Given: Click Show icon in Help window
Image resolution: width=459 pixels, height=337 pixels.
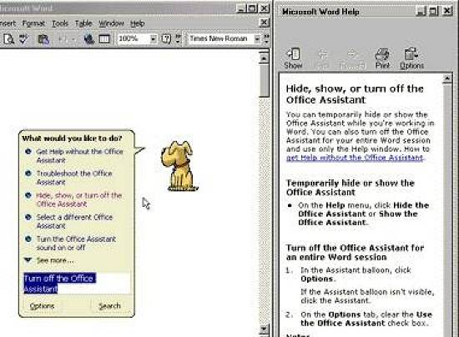Looking at the screenshot, I should (x=293, y=58).
